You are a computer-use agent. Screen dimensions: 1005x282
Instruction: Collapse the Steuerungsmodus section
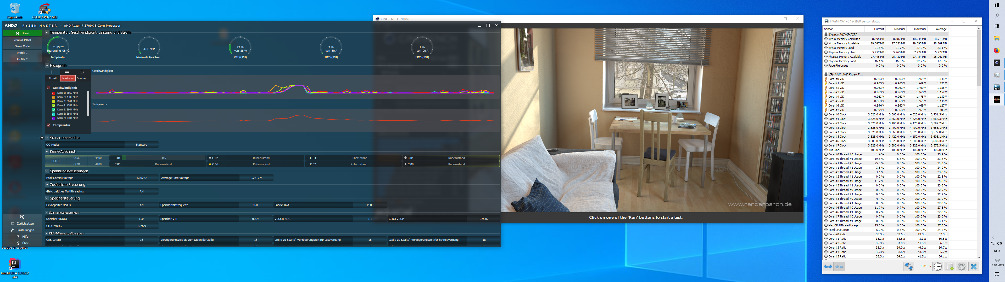tap(47, 138)
